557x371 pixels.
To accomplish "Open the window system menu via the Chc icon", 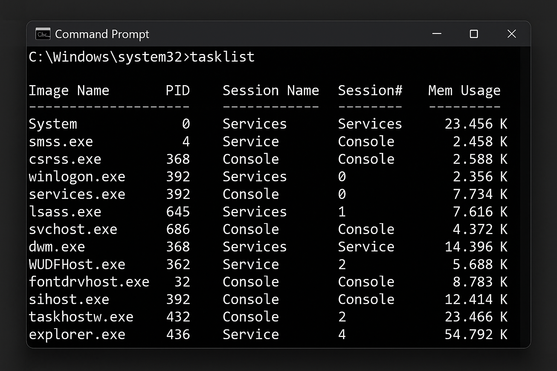I will pos(42,34).
